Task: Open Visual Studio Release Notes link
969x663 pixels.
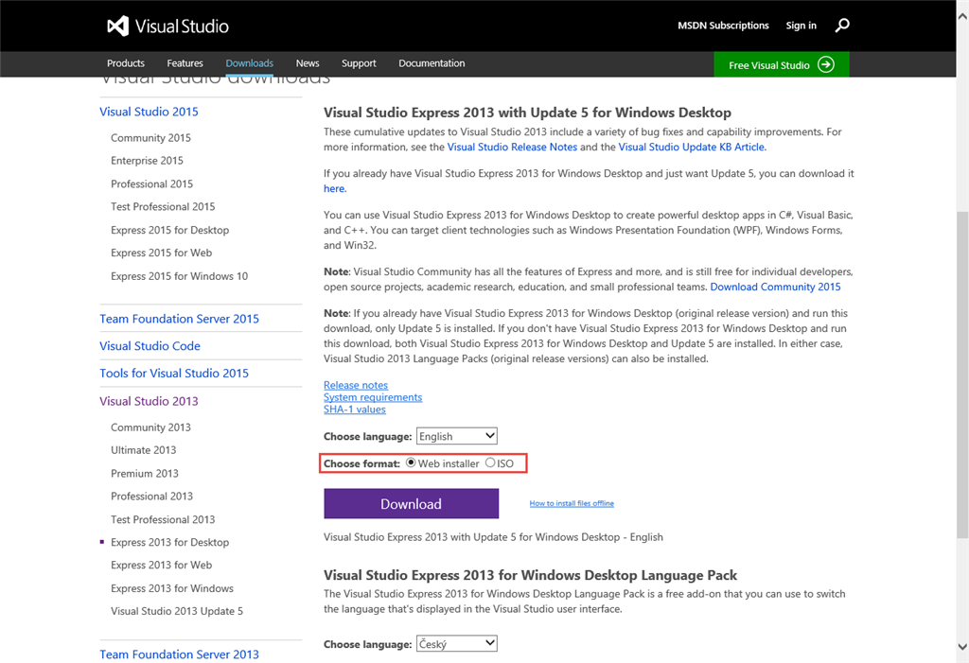Action: 512,147
